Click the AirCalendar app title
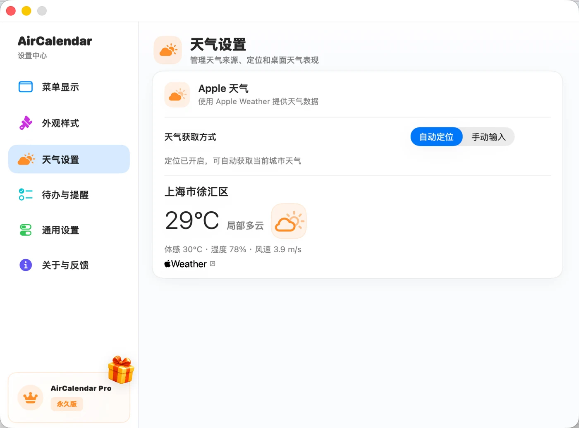 tap(55, 41)
